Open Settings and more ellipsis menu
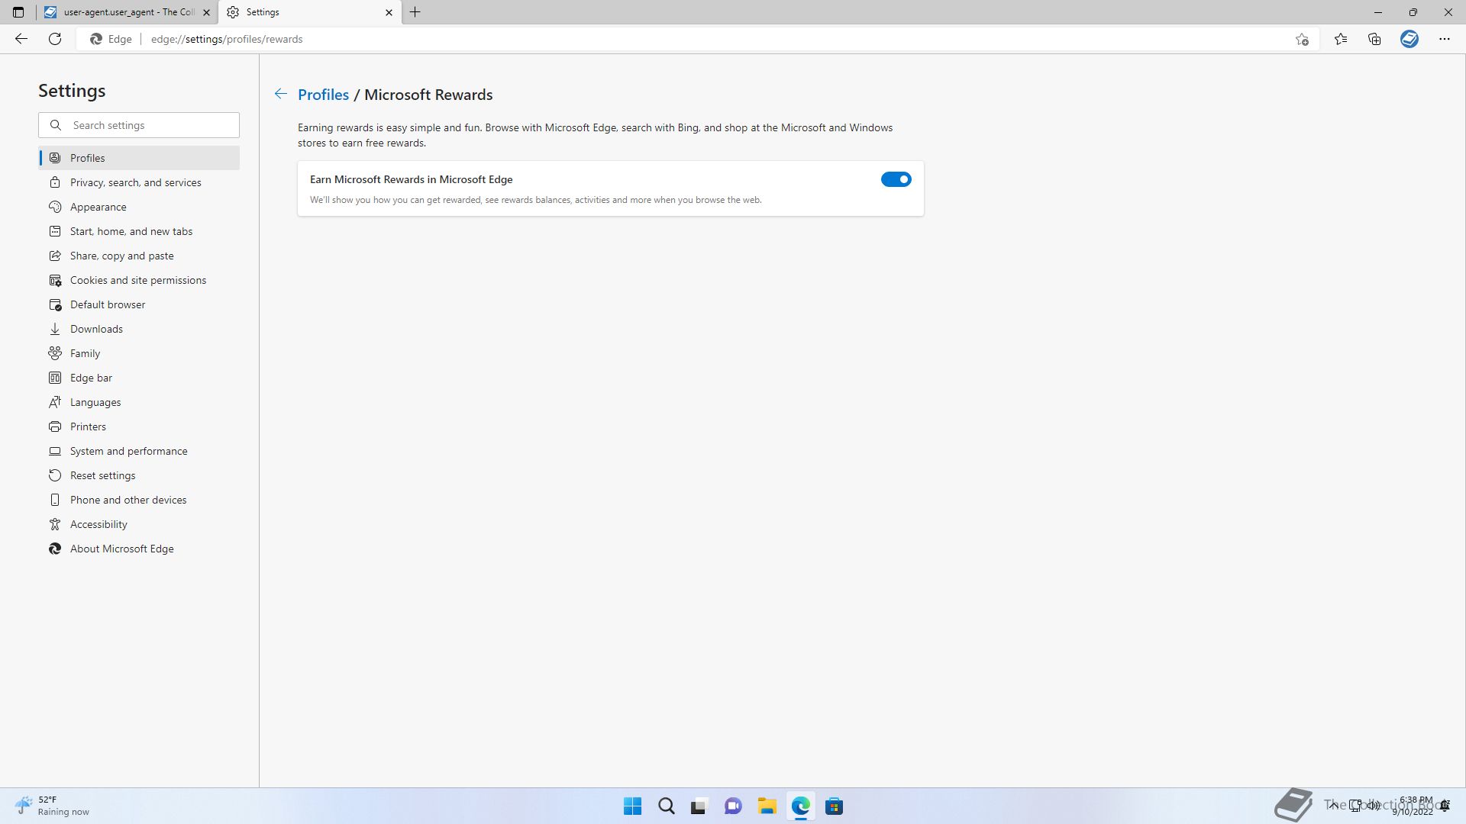1466x824 pixels. (1444, 39)
